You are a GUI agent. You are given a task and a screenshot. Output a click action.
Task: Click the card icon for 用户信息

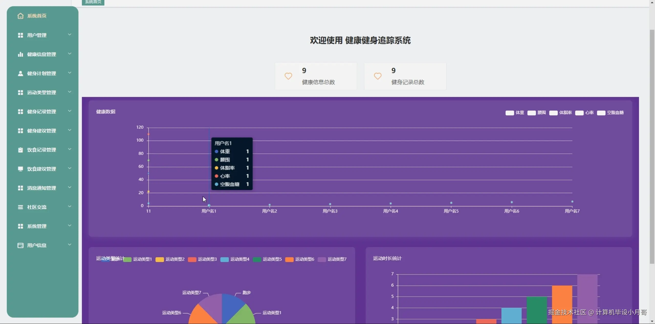point(20,245)
